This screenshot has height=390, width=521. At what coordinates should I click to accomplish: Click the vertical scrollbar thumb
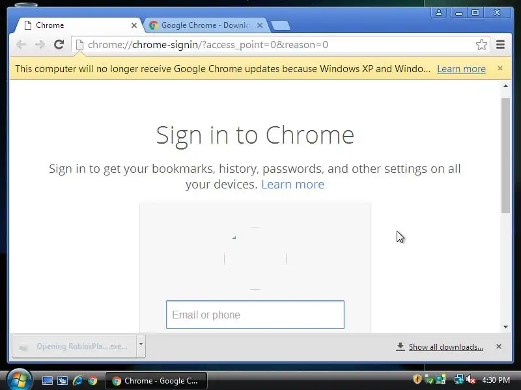505,155
